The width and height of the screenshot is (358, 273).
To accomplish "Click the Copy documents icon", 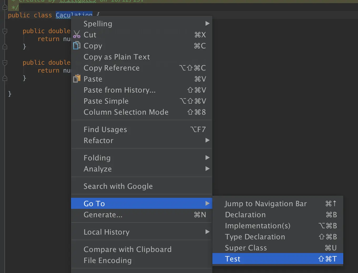I will click(x=76, y=45).
